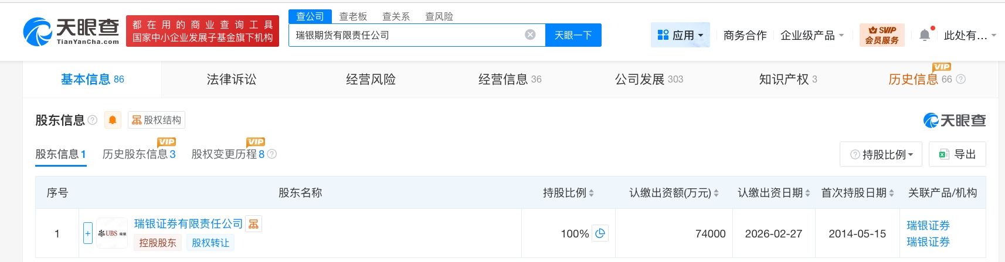Click the UBS company logo thumbnail
1005x262 pixels.
(112, 233)
